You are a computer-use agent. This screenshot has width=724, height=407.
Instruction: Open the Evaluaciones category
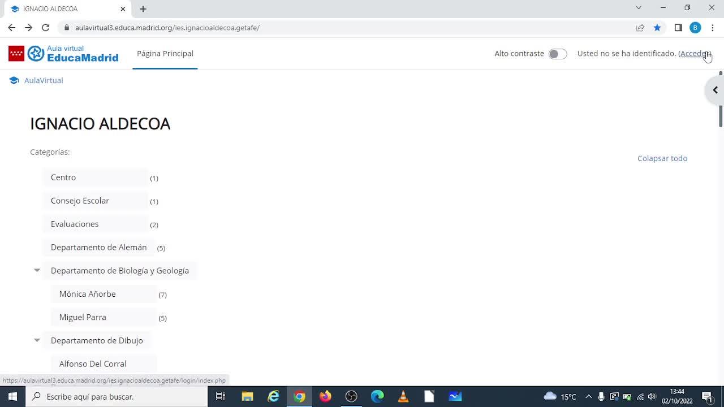(x=75, y=224)
